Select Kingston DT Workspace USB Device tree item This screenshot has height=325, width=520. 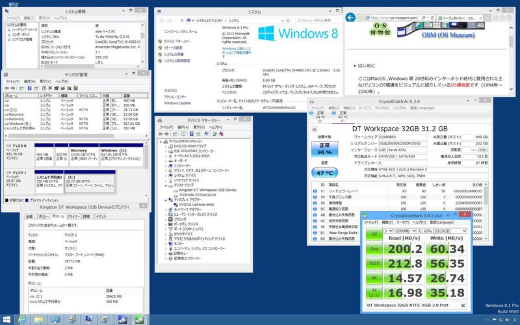[207, 190]
